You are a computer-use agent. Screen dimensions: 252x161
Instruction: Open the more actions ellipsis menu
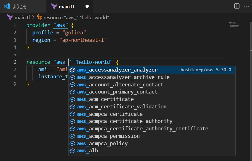247,6
